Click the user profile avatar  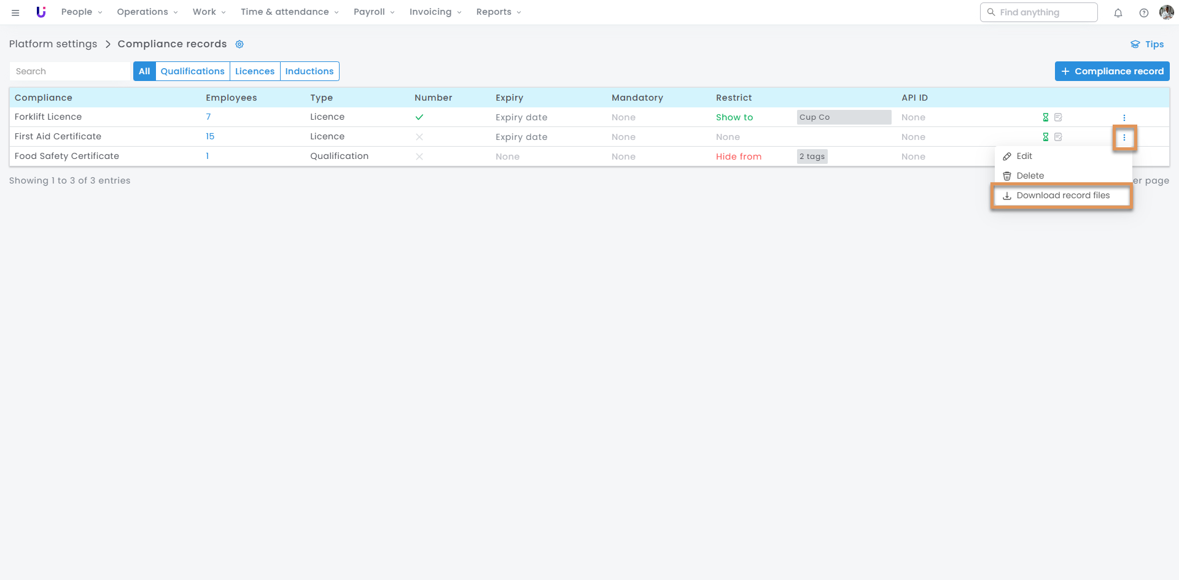(1166, 12)
